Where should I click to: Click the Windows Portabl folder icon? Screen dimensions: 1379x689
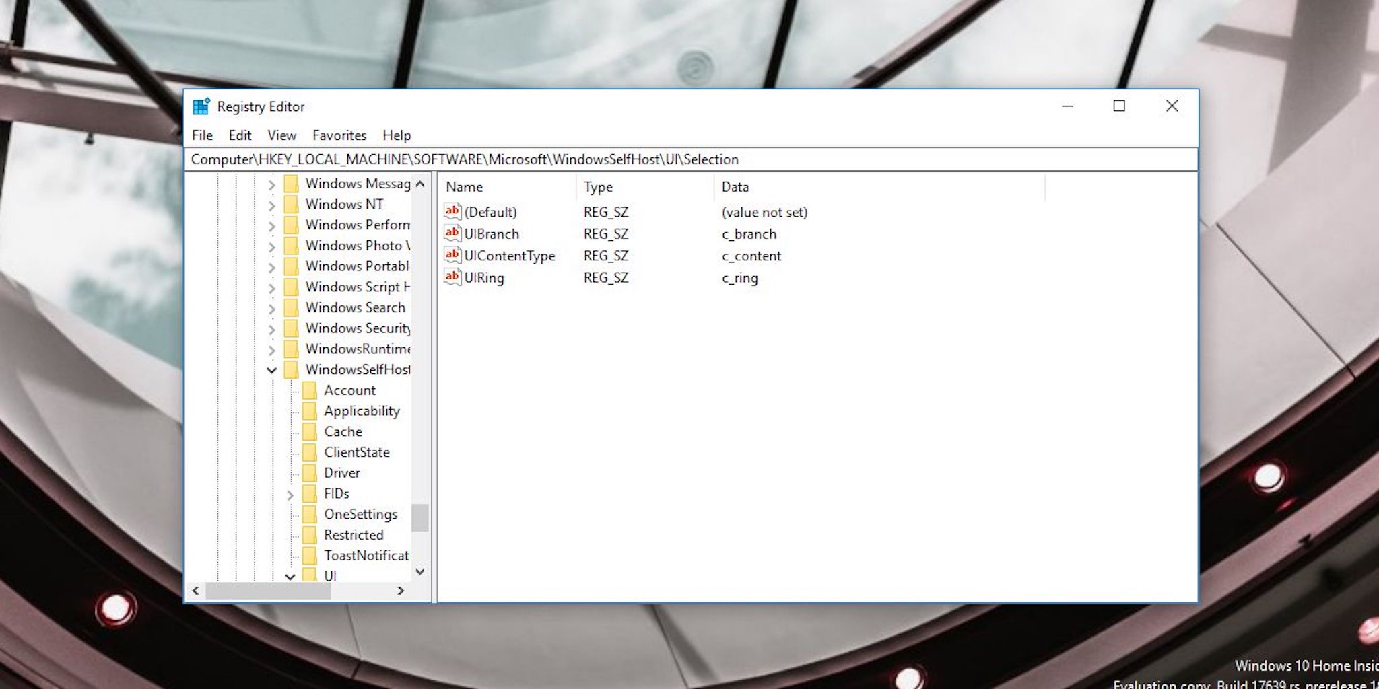pos(291,266)
